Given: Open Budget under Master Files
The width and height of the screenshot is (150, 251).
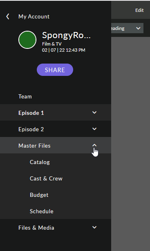Looking at the screenshot, I should (39, 195).
